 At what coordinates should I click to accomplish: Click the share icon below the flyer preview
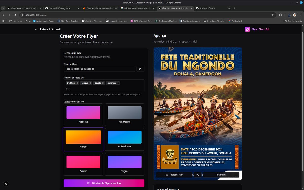point(197,175)
